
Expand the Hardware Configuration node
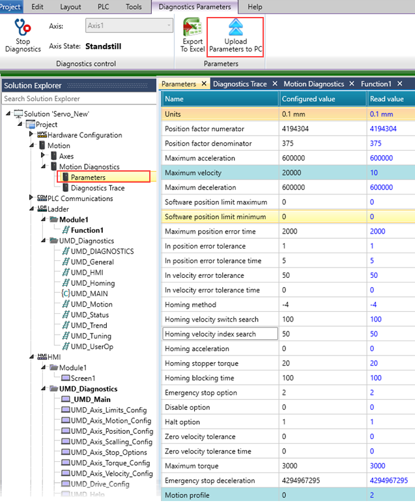(31, 134)
